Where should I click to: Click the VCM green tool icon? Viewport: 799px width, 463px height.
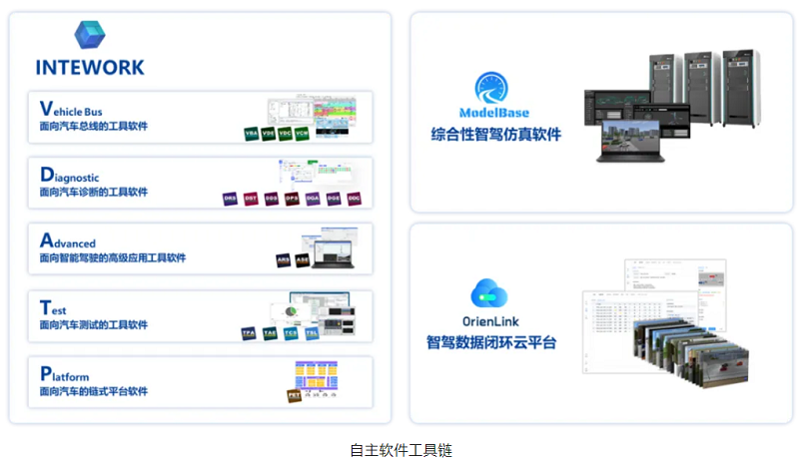pos(302,134)
